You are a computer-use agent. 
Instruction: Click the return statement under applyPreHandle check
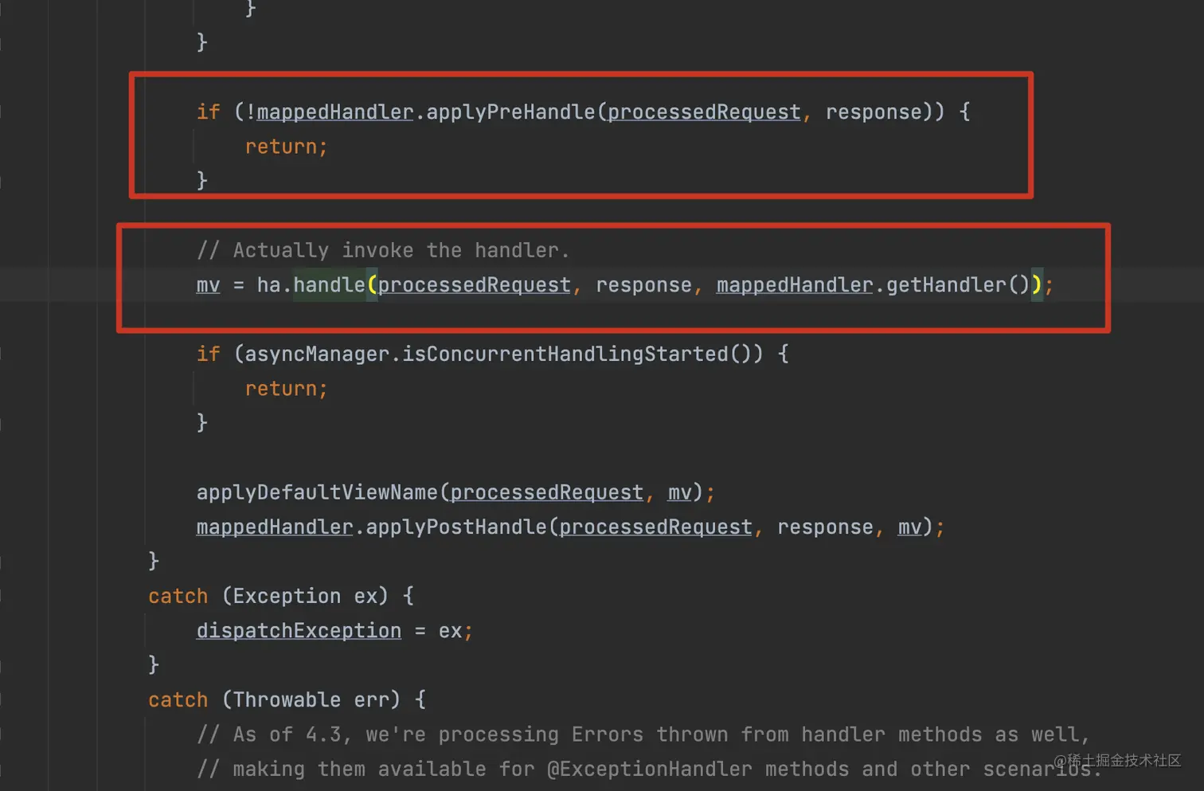pyautogui.click(x=286, y=147)
